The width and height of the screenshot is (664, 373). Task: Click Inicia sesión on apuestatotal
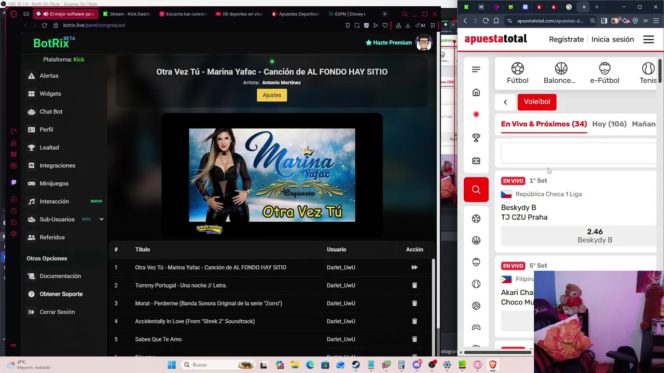[613, 39]
